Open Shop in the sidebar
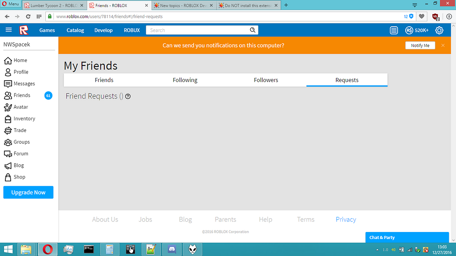This screenshot has width=456, height=256. 15,177
